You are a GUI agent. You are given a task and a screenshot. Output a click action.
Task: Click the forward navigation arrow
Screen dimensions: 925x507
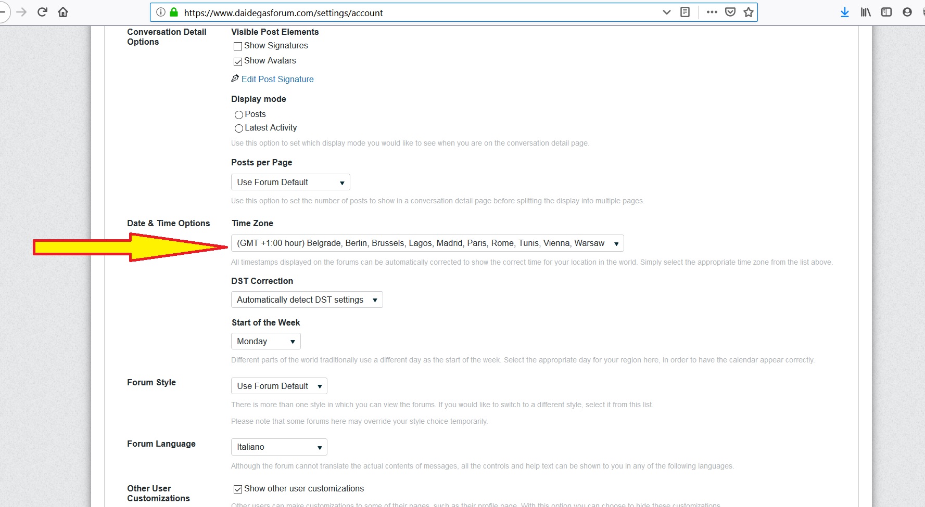(21, 12)
